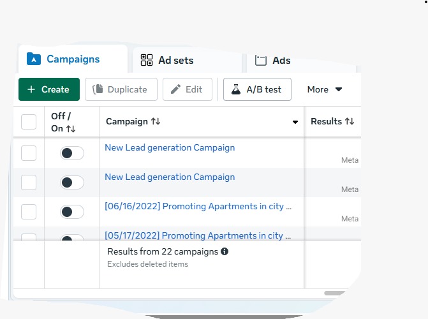The image size is (428, 319).
Task: Sort by Campaign name arrows icon
Action: (156, 121)
